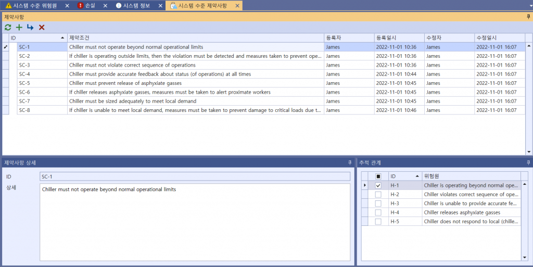Click the 등록일시 column header
Viewport: 533px width, 267px height.
(x=398, y=38)
